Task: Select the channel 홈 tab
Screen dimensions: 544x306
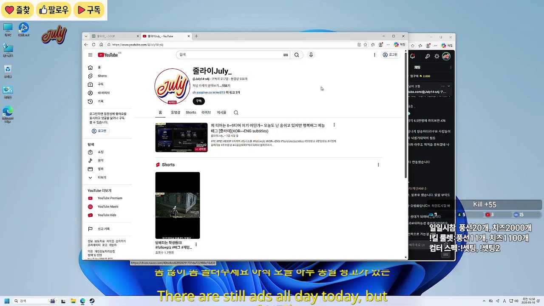Action: coord(160,113)
